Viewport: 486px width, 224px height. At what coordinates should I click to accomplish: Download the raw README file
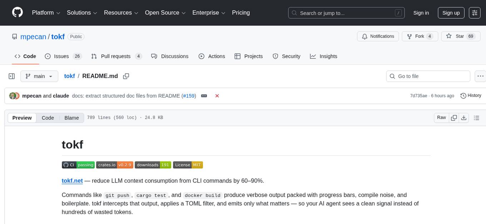pyautogui.click(x=464, y=117)
